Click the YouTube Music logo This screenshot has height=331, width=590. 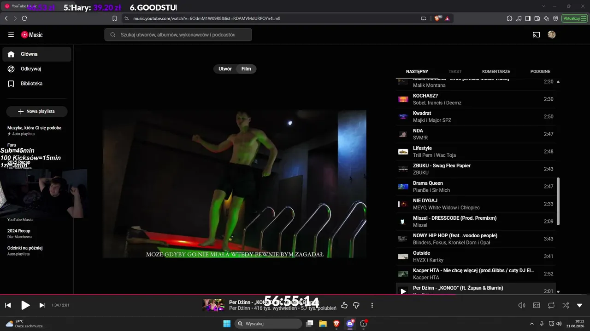pos(32,35)
